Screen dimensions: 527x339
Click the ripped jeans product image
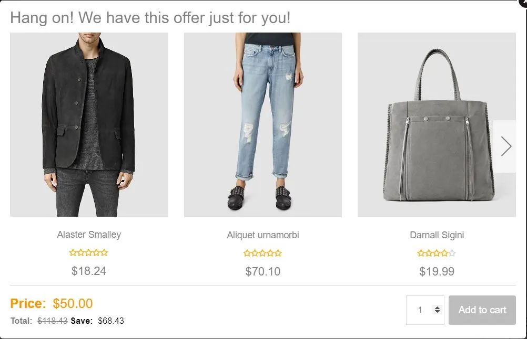(x=262, y=124)
